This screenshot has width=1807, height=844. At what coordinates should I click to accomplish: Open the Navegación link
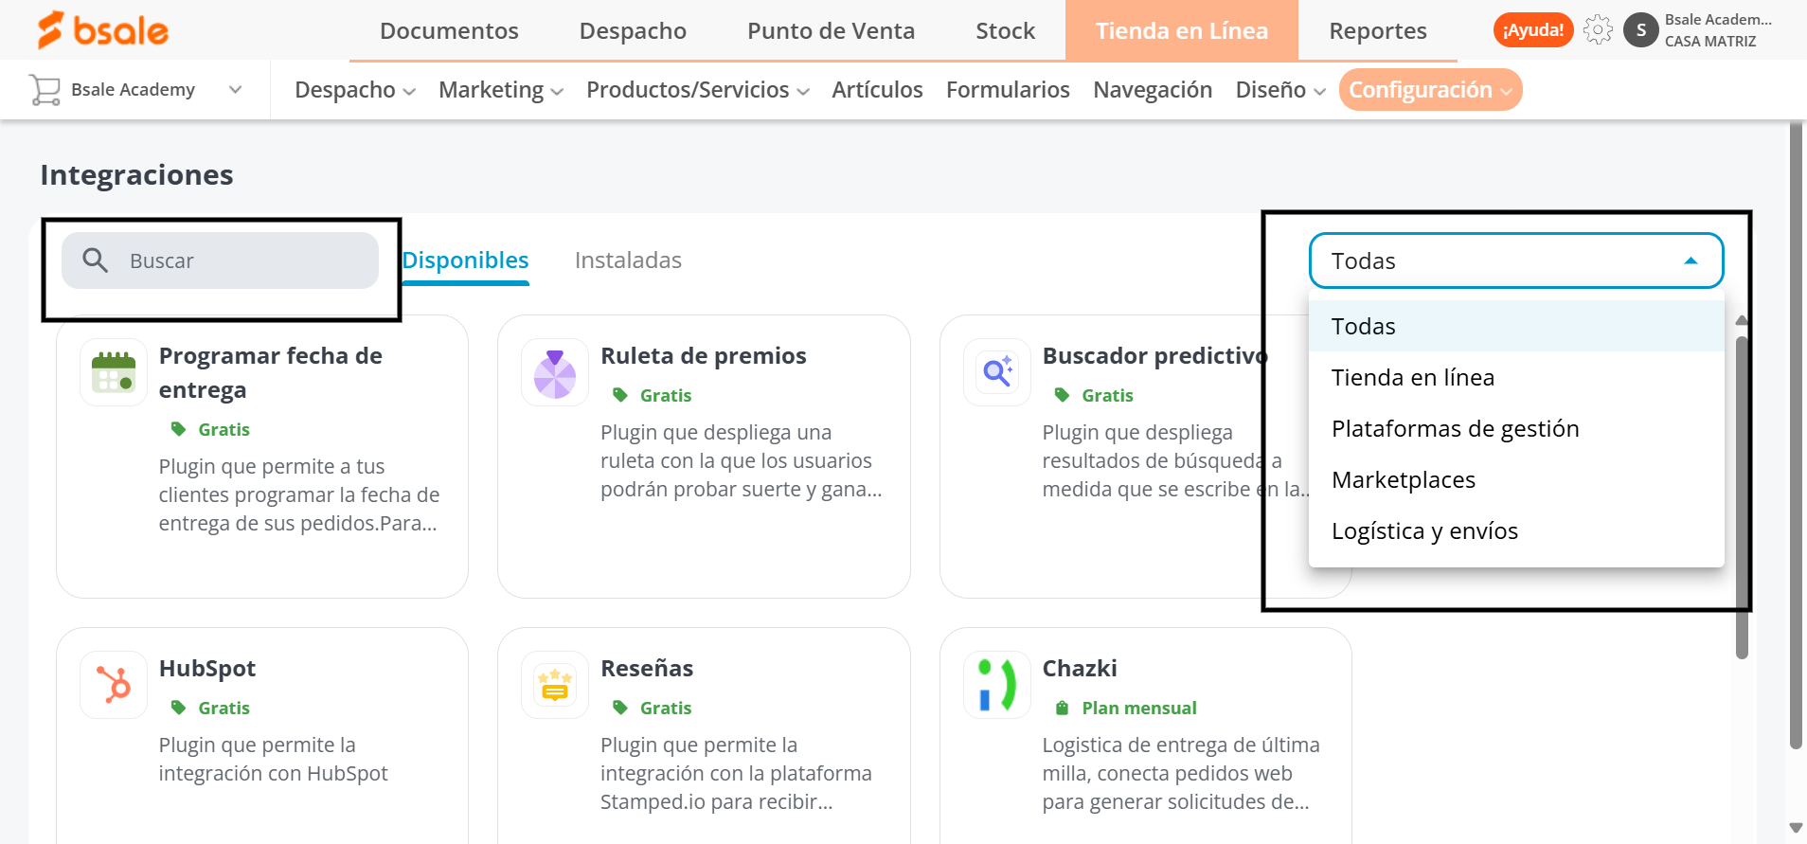1153,90
